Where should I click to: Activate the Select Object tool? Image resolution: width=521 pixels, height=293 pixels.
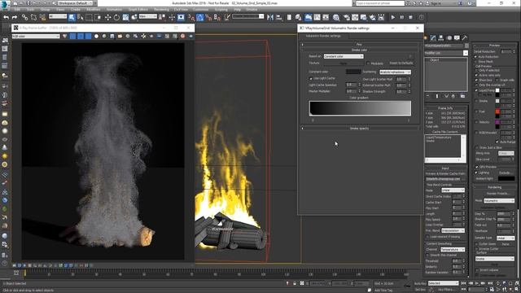click(72, 17)
